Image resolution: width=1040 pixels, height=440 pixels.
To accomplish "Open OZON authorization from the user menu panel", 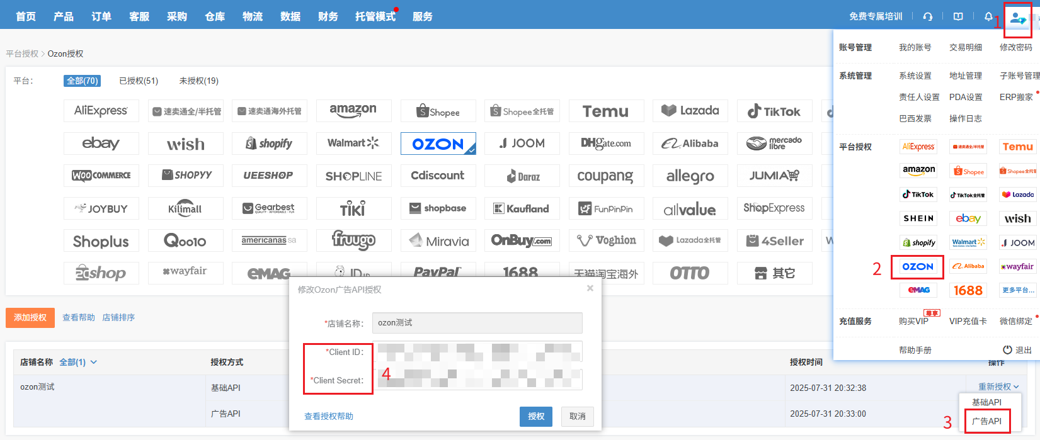I will coord(918,267).
